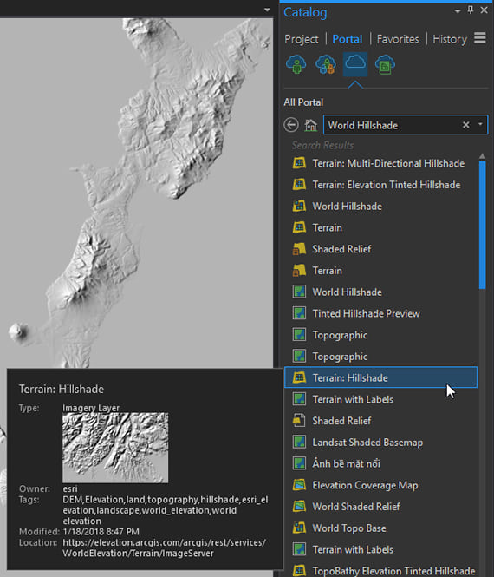Click the Ảnh bề mặt nổi icon
Image resolution: width=494 pixels, height=577 pixels.
tap(299, 463)
